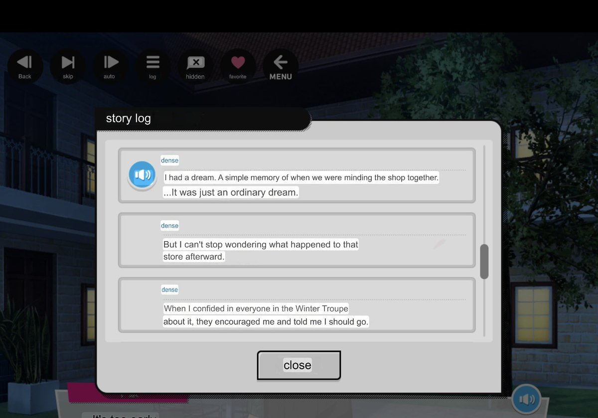Open the log list icon

pos(152,66)
